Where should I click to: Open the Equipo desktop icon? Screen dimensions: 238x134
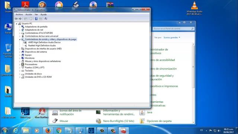(x=8, y=29)
